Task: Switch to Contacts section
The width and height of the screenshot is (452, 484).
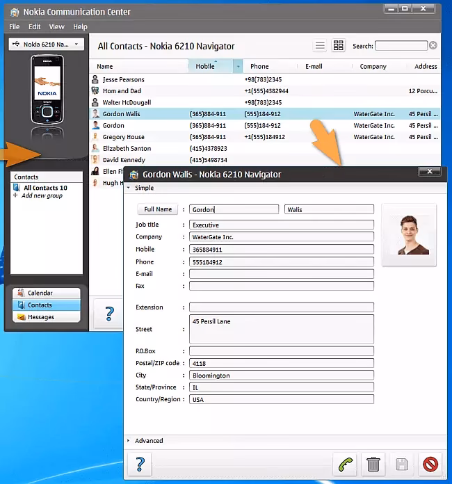Action: [47, 305]
